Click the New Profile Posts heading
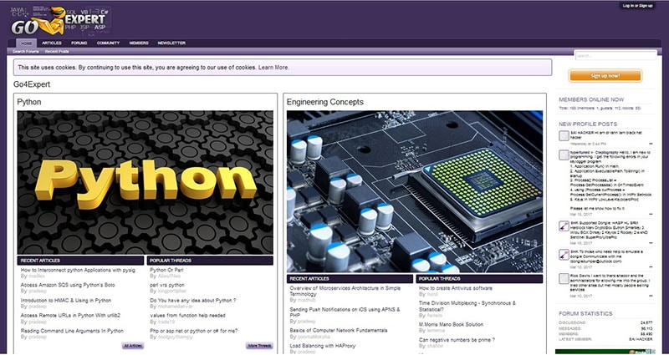Viewport: 669px width, 355px height. (588, 124)
